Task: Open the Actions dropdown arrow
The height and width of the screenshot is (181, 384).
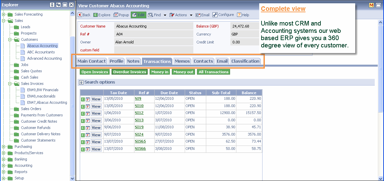Action: tap(191, 15)
